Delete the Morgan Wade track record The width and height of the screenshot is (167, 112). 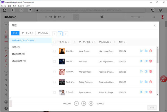(x=151, y=72)
